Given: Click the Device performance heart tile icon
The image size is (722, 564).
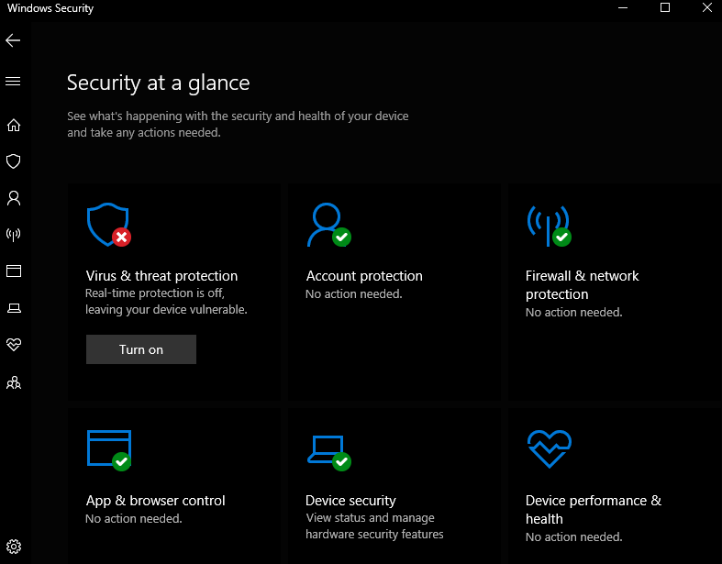Looking at the screenshot, I should pos(550,449).
